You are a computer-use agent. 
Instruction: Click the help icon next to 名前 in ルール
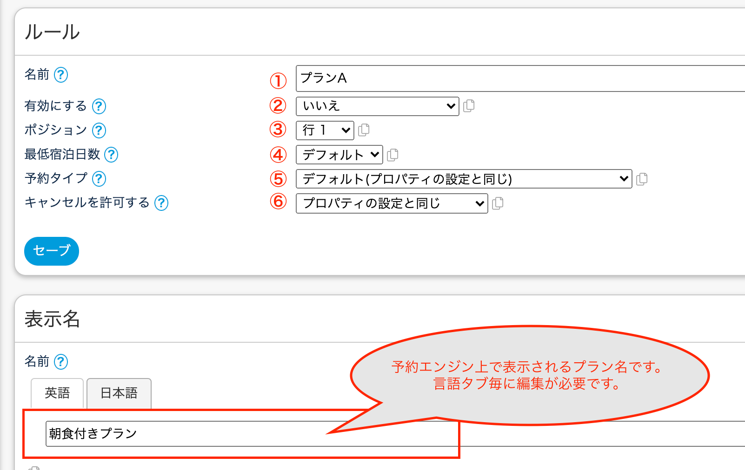tap(61, 75)
